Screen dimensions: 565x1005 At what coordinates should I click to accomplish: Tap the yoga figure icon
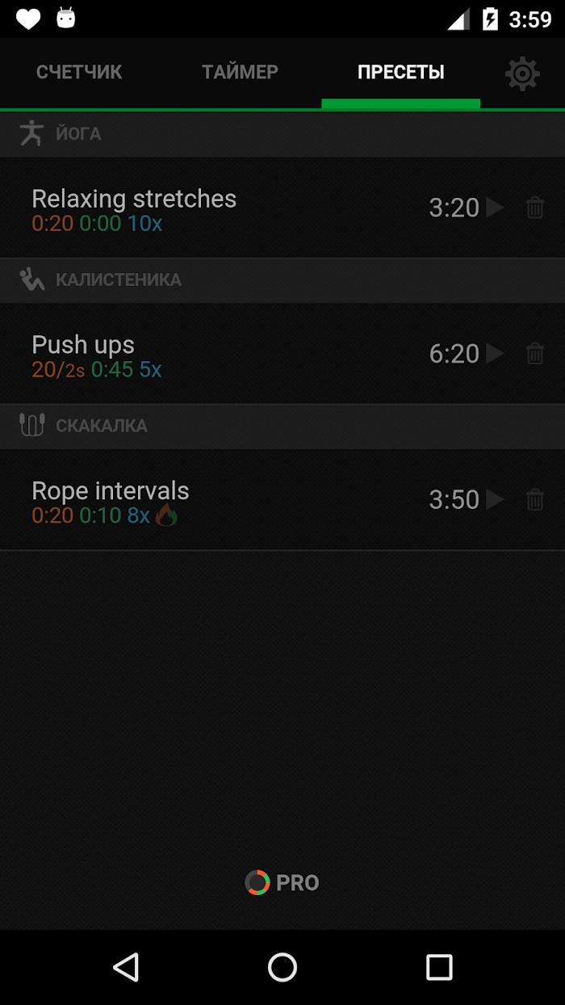click(31, 133)
